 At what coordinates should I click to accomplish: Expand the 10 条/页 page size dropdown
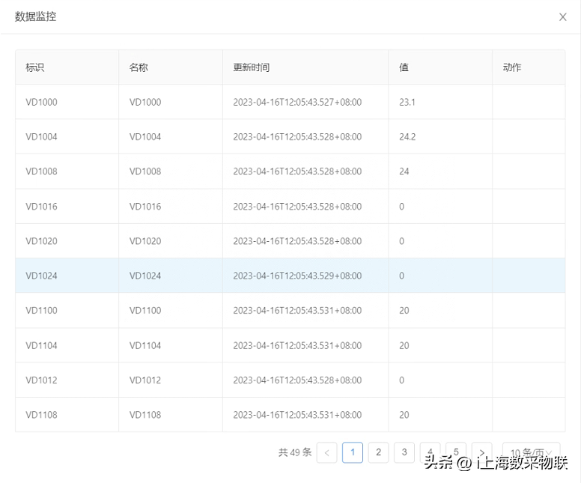click(x=531, y=452)
